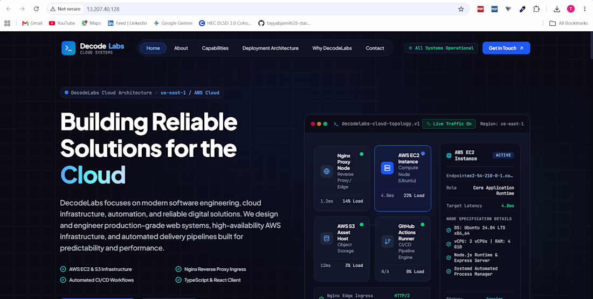
Task: Open the All Bookmarks folder
Action: [568, 23]
